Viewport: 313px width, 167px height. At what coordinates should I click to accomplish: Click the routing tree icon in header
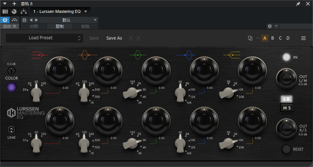coord(24,12)
